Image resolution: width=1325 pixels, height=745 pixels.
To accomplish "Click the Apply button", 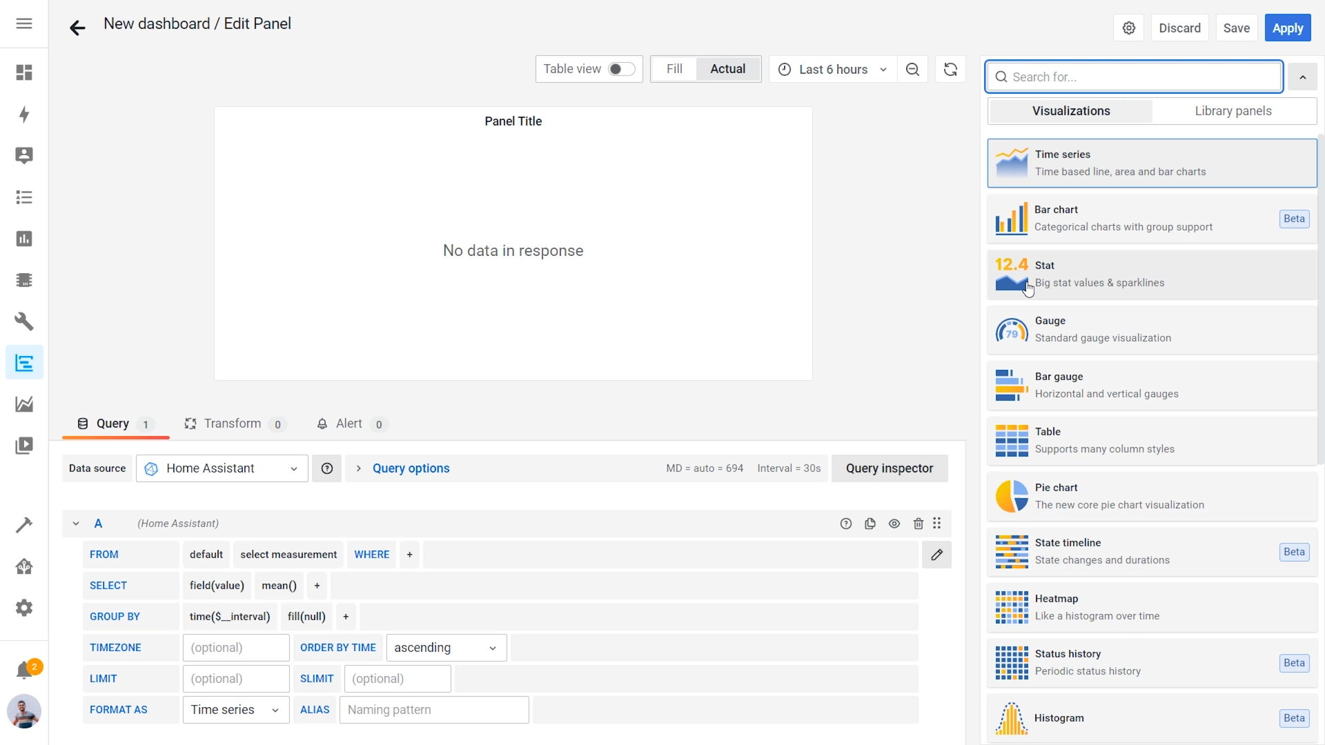I will coord(1287,28).
